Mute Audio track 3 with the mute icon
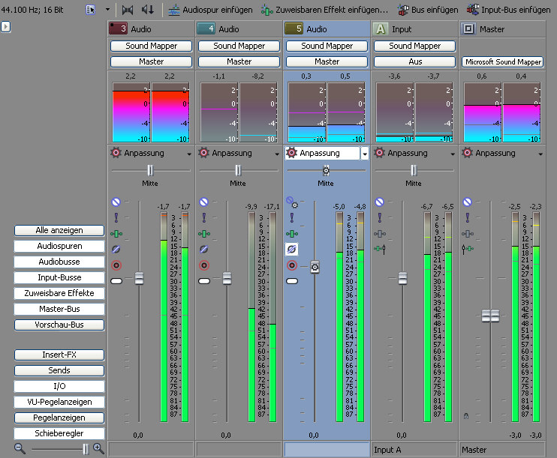This screenshot has height=458, width=557. point(116,202)
